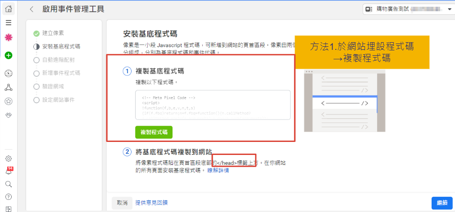Open the star custom conversions icon
Viewport: 455px width, 212px height.
tap(9, 101)
